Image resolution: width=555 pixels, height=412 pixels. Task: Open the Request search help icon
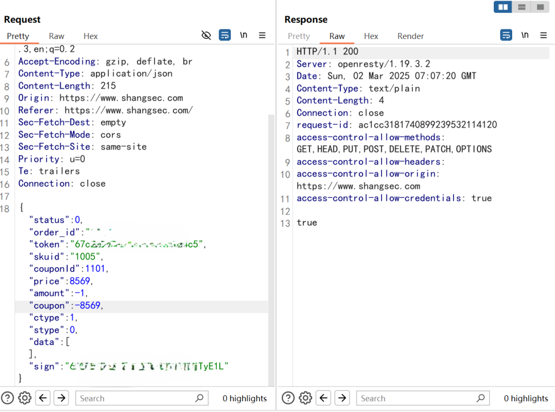click(7, 398)
